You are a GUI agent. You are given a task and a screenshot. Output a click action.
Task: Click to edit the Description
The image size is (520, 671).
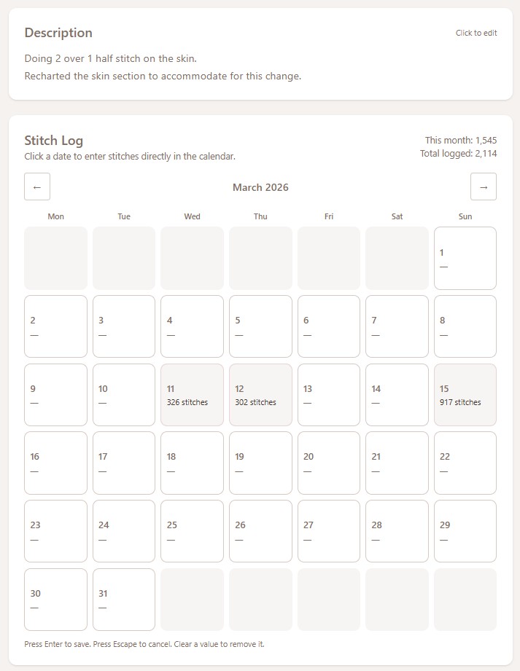click(x=476, y=33)
